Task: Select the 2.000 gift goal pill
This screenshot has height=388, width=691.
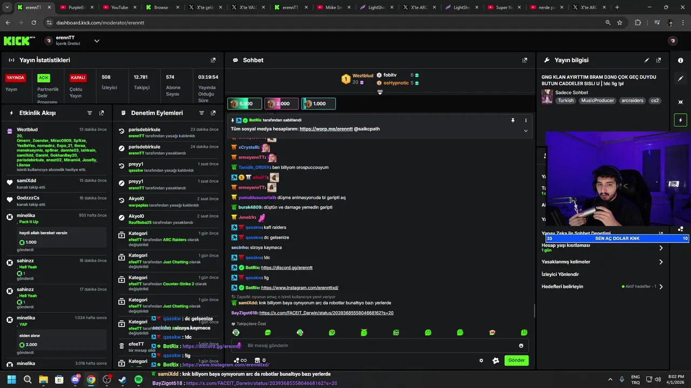Action: coord(281,103)
